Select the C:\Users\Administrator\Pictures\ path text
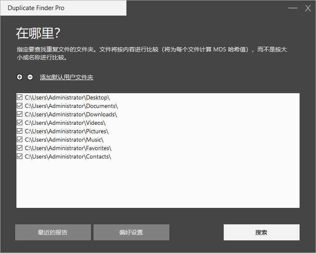This screenshot has width=316, height=253. (x=67, y=131)
